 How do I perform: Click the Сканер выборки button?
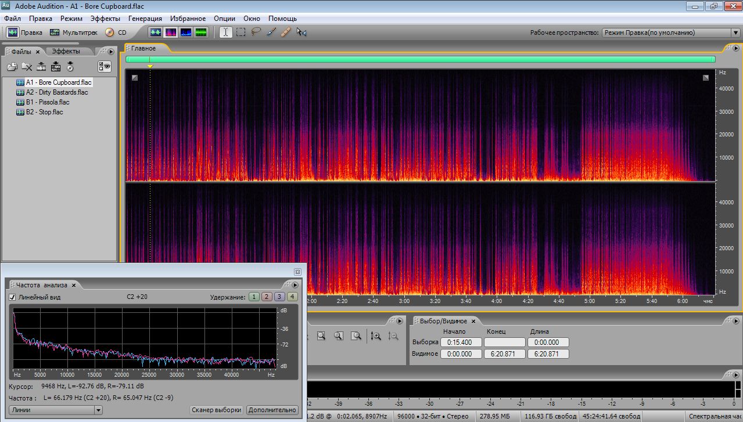coord(216,410)
